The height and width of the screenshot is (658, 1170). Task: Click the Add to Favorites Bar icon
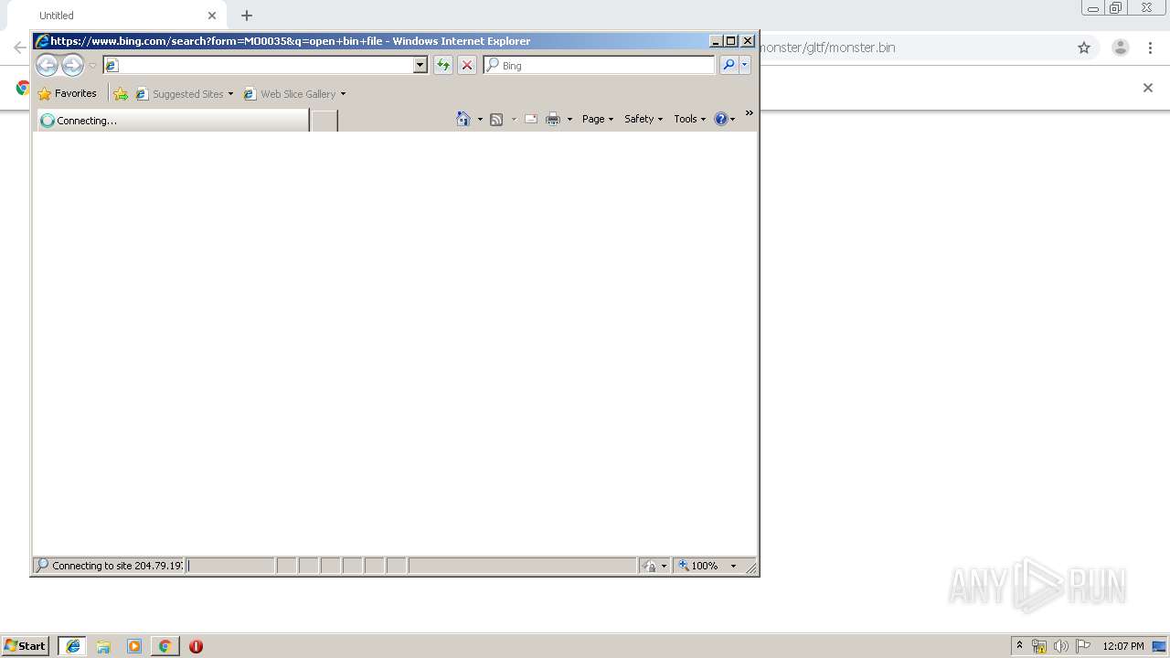(x=121, y=93)
